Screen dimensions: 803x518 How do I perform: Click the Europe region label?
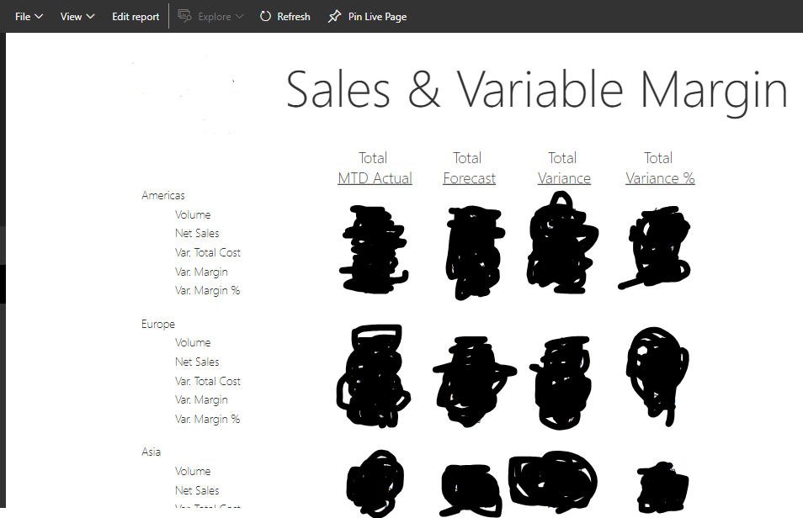click(157, 324)
